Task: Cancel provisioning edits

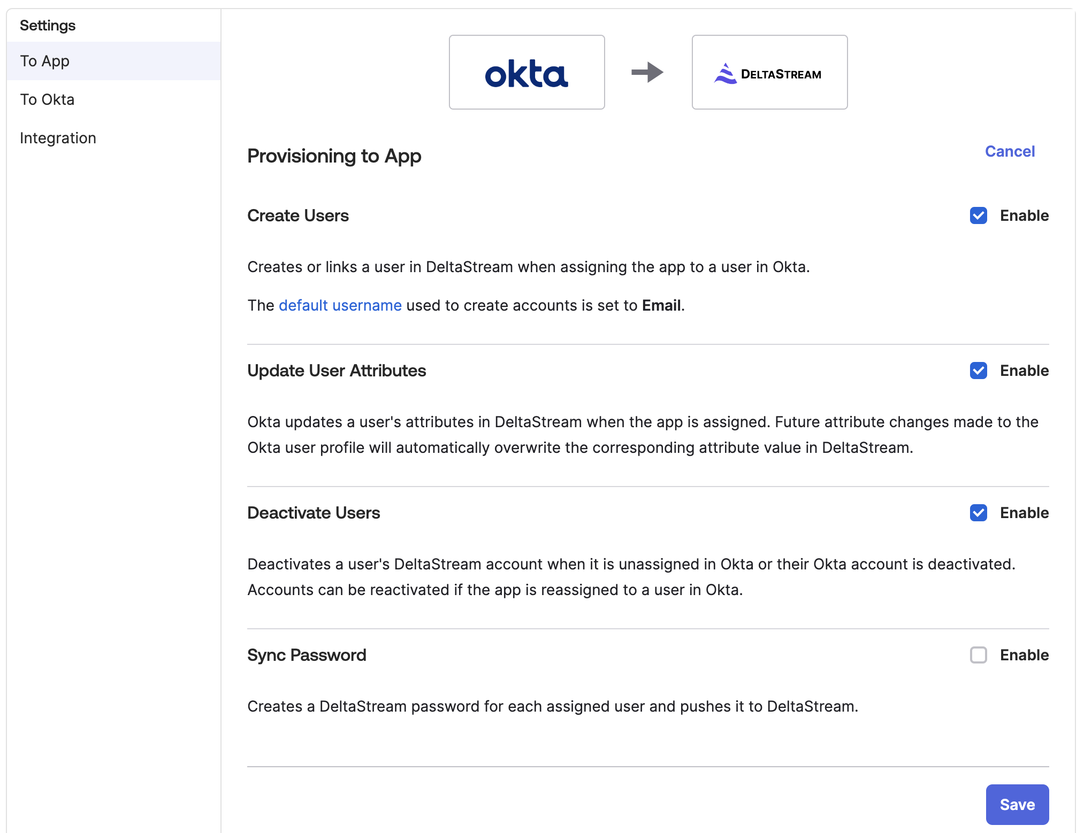Action: (x=1010, y=151)
